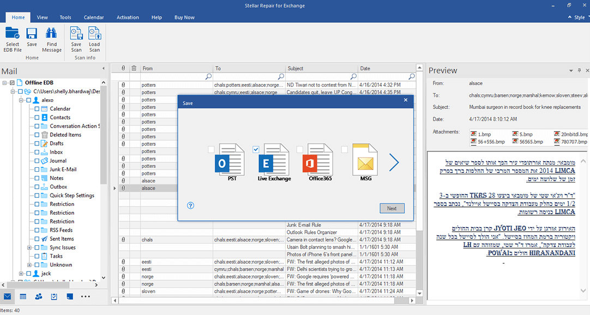The height and width of the screenshot is (315, 590).
Task: Show more formats with right arrow
Action: 394,162
